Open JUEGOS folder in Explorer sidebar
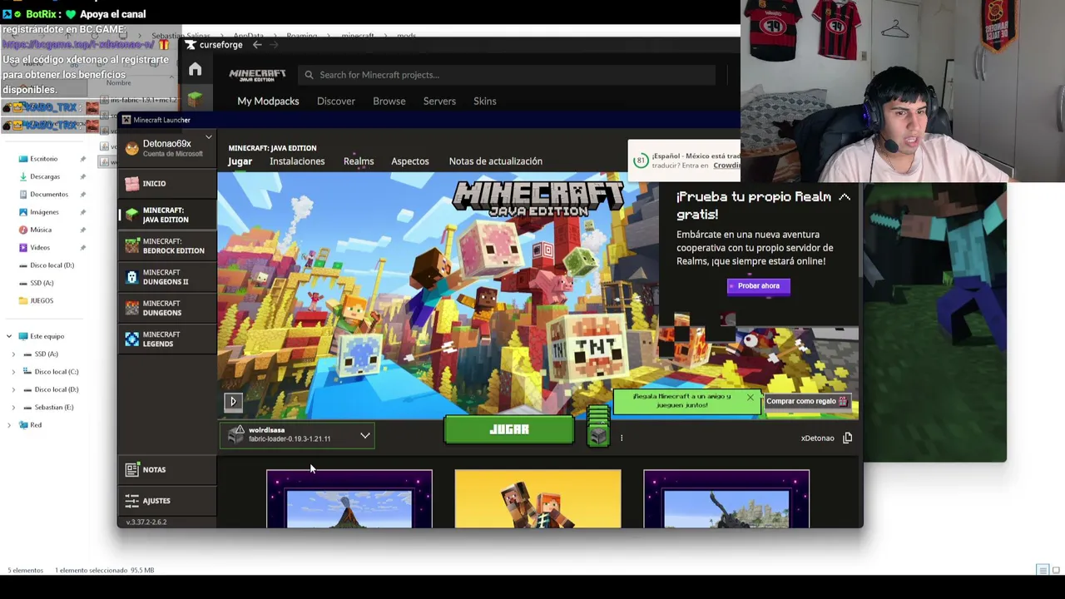The width and height of the screenshot is (1065, 599). click(x=42, y=300)
